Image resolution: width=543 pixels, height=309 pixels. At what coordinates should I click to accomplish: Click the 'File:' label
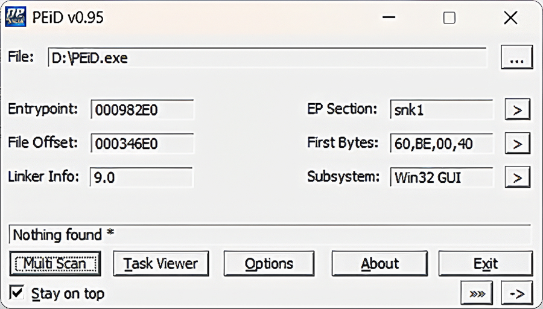(21, 57)
